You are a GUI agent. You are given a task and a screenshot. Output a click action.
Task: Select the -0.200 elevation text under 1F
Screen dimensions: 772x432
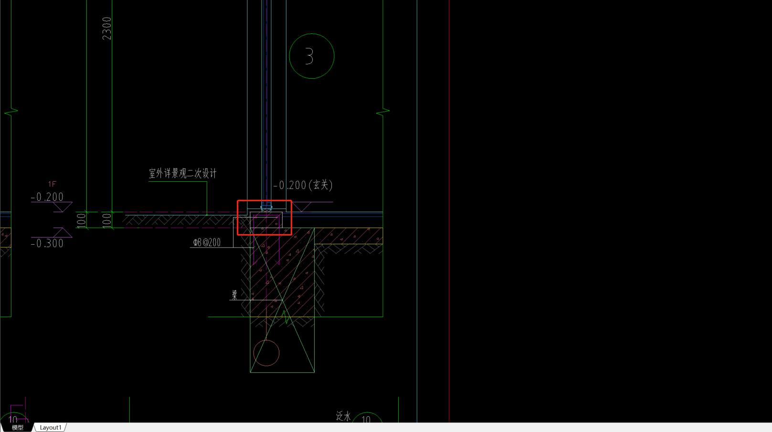click(x=47, y=197)
